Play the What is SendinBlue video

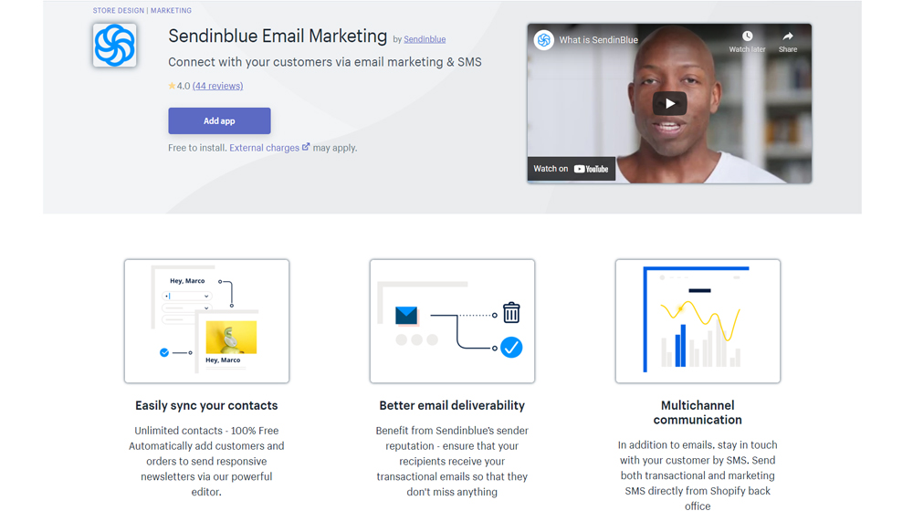click(x=669, y=104)
